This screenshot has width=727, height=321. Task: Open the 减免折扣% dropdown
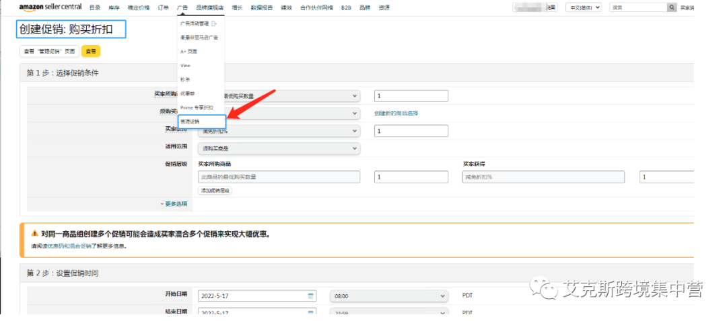tap(279, 131)
